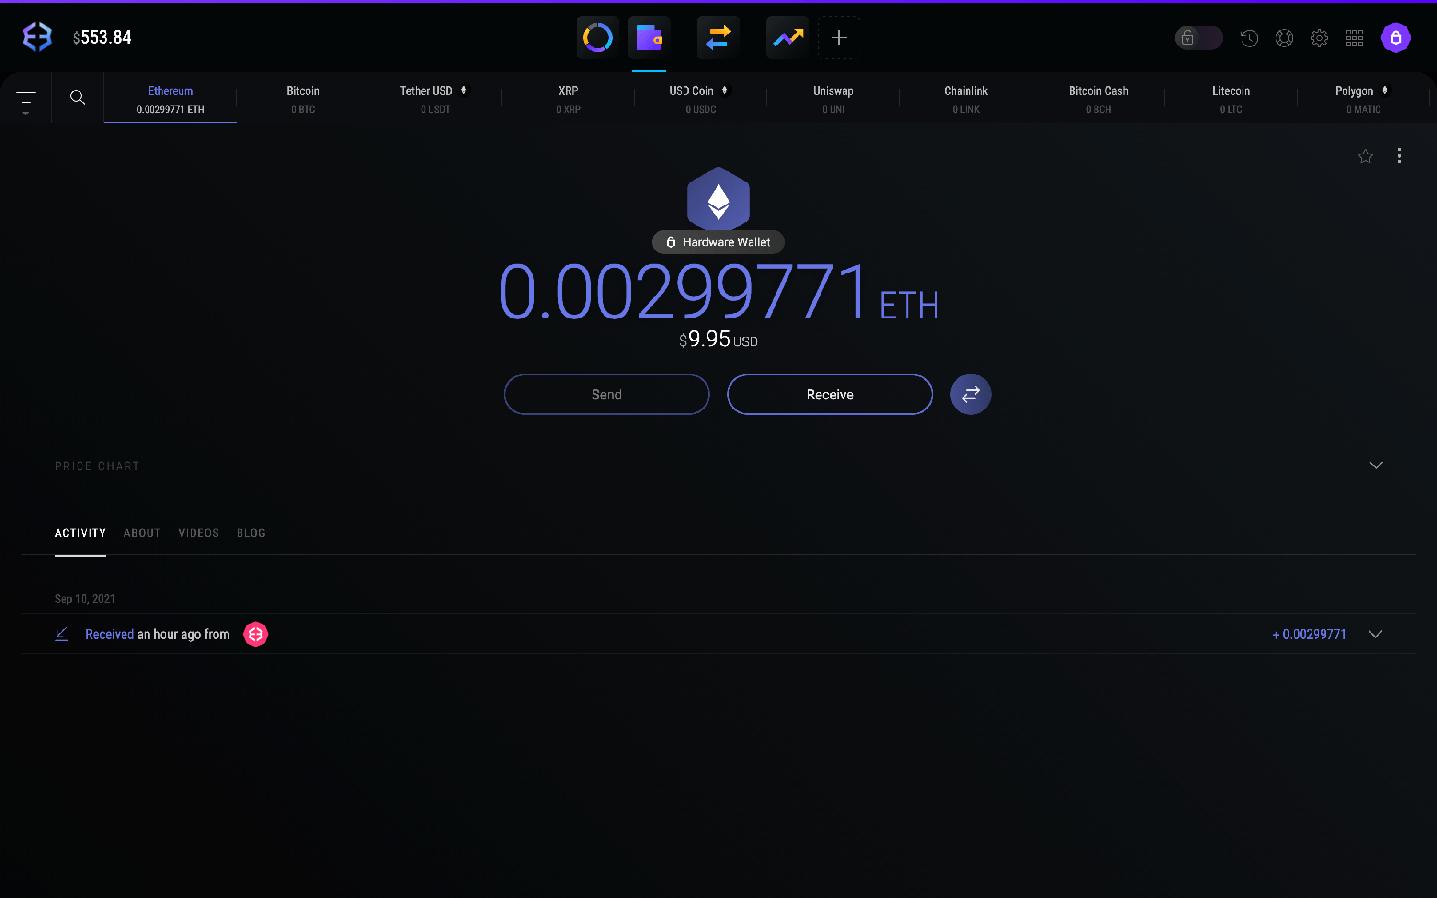This screenshot has width=1437, height=898.
Task: Switch to the ACTIVITY tab
Action: coord(80,534)
